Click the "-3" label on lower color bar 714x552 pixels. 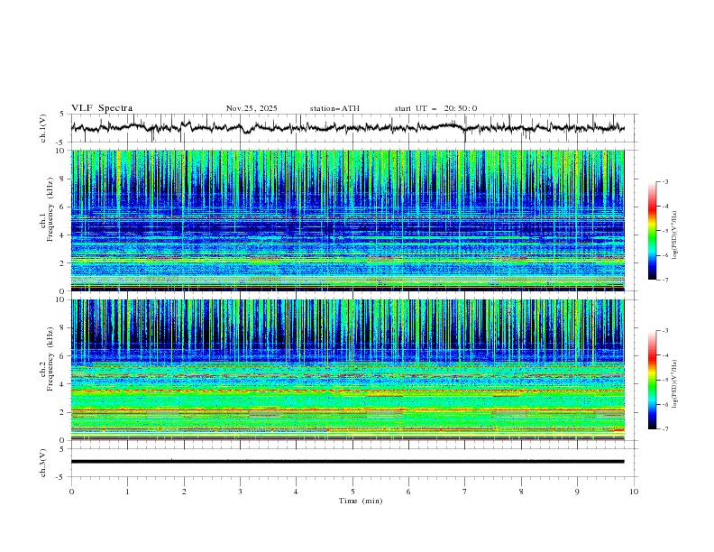coord(665,331)
